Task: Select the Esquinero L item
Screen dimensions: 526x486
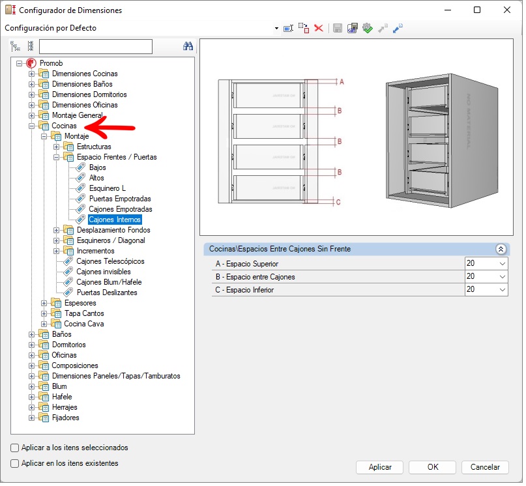Action: point(108,188)
